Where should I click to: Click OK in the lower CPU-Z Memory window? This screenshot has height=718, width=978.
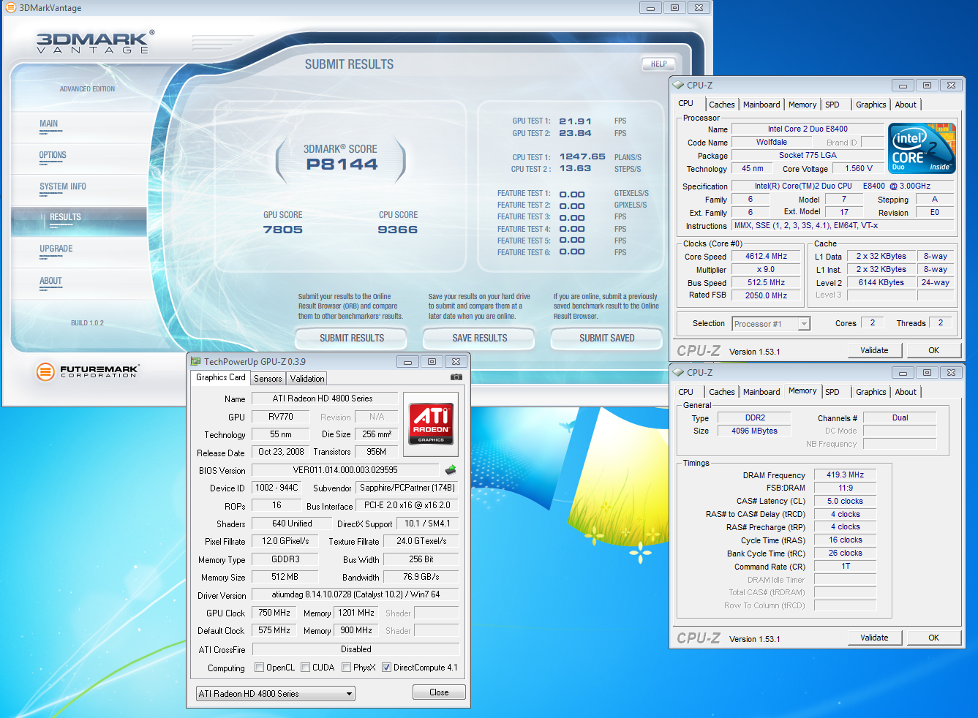pyautogui.click(x=934, y=638)
